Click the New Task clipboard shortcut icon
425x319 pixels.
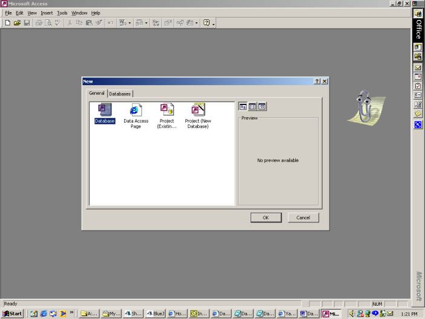pyautogui.click(x=418, y=86)
